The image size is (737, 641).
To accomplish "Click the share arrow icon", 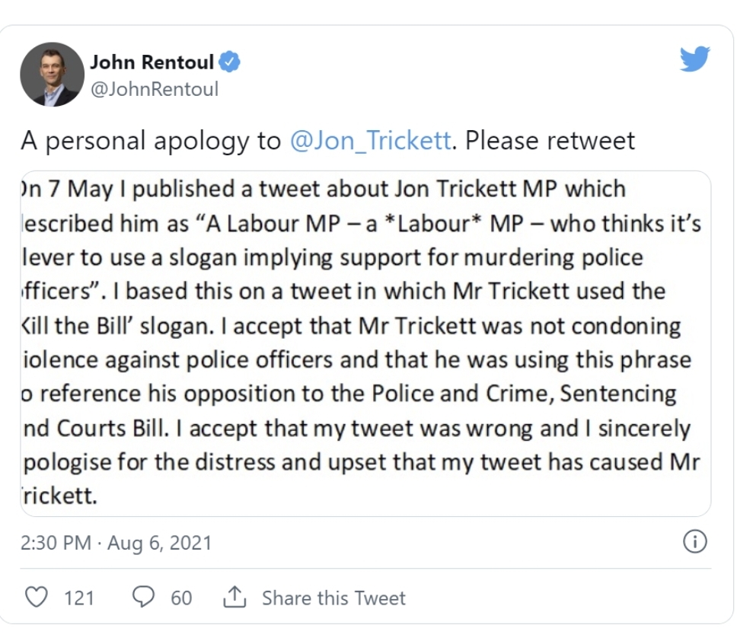I will [232, 598].
